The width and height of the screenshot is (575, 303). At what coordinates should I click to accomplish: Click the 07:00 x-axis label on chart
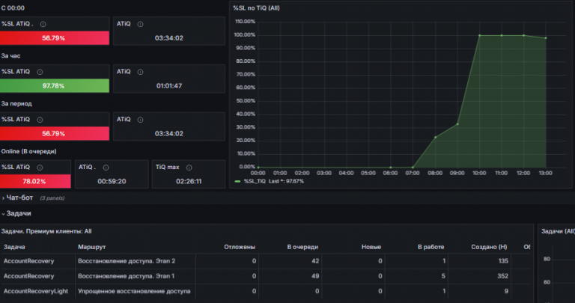coord(413,173)
